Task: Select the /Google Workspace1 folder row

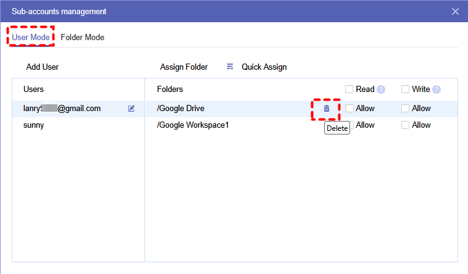Action: pos(193,125)
